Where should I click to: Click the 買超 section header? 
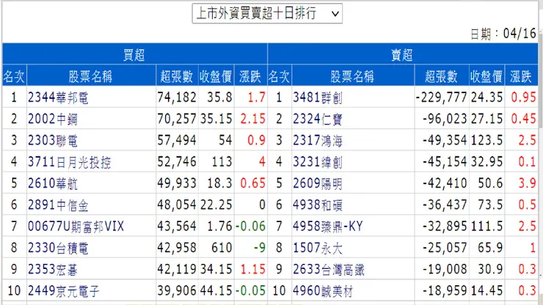click(134, 55)
